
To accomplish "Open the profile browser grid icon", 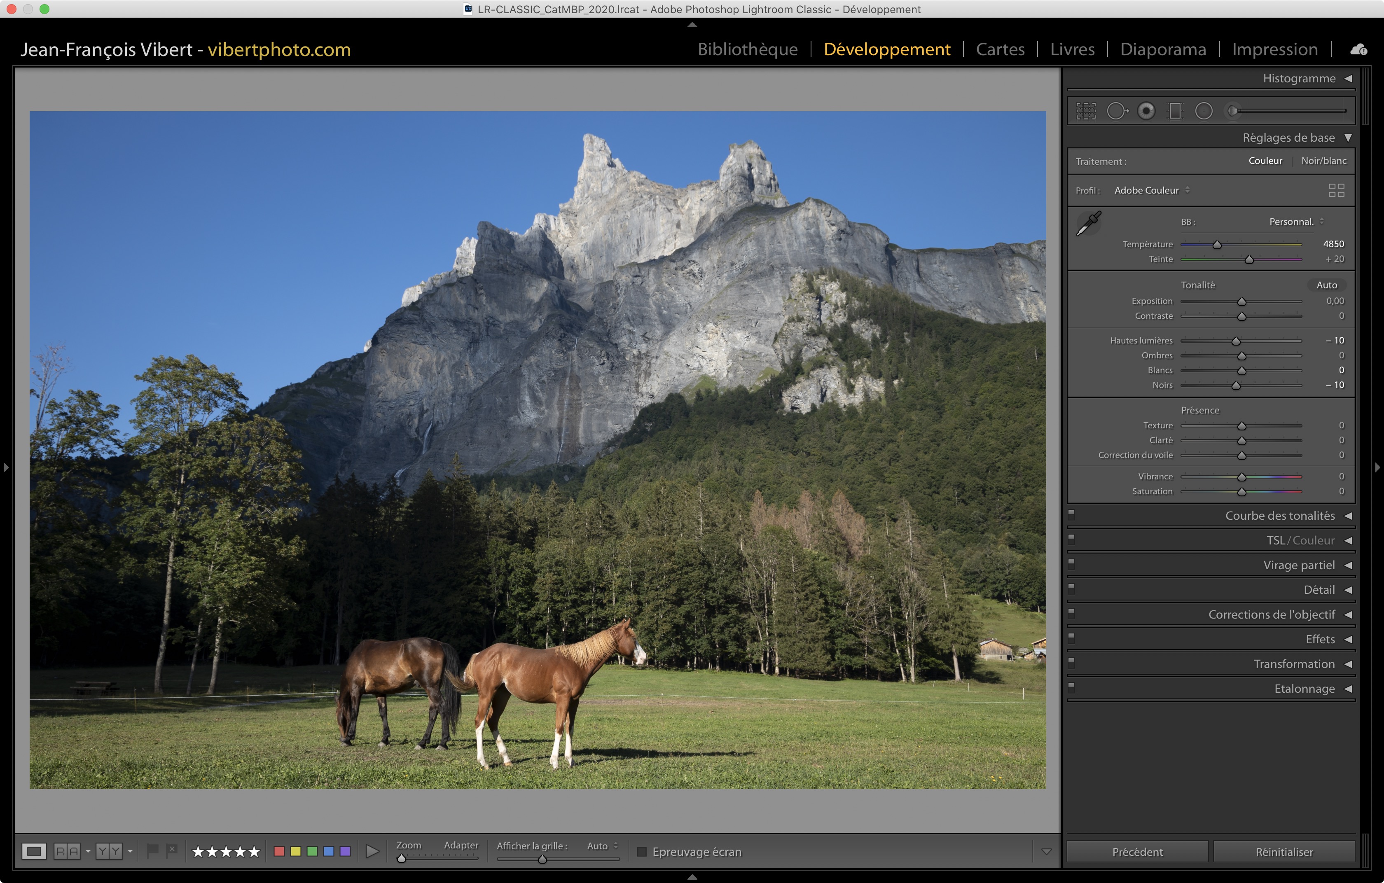I will point(1336,190).
